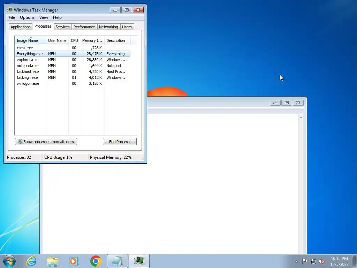Switch to the Applications tab
357x268 pixels.
tap(21, 27)
